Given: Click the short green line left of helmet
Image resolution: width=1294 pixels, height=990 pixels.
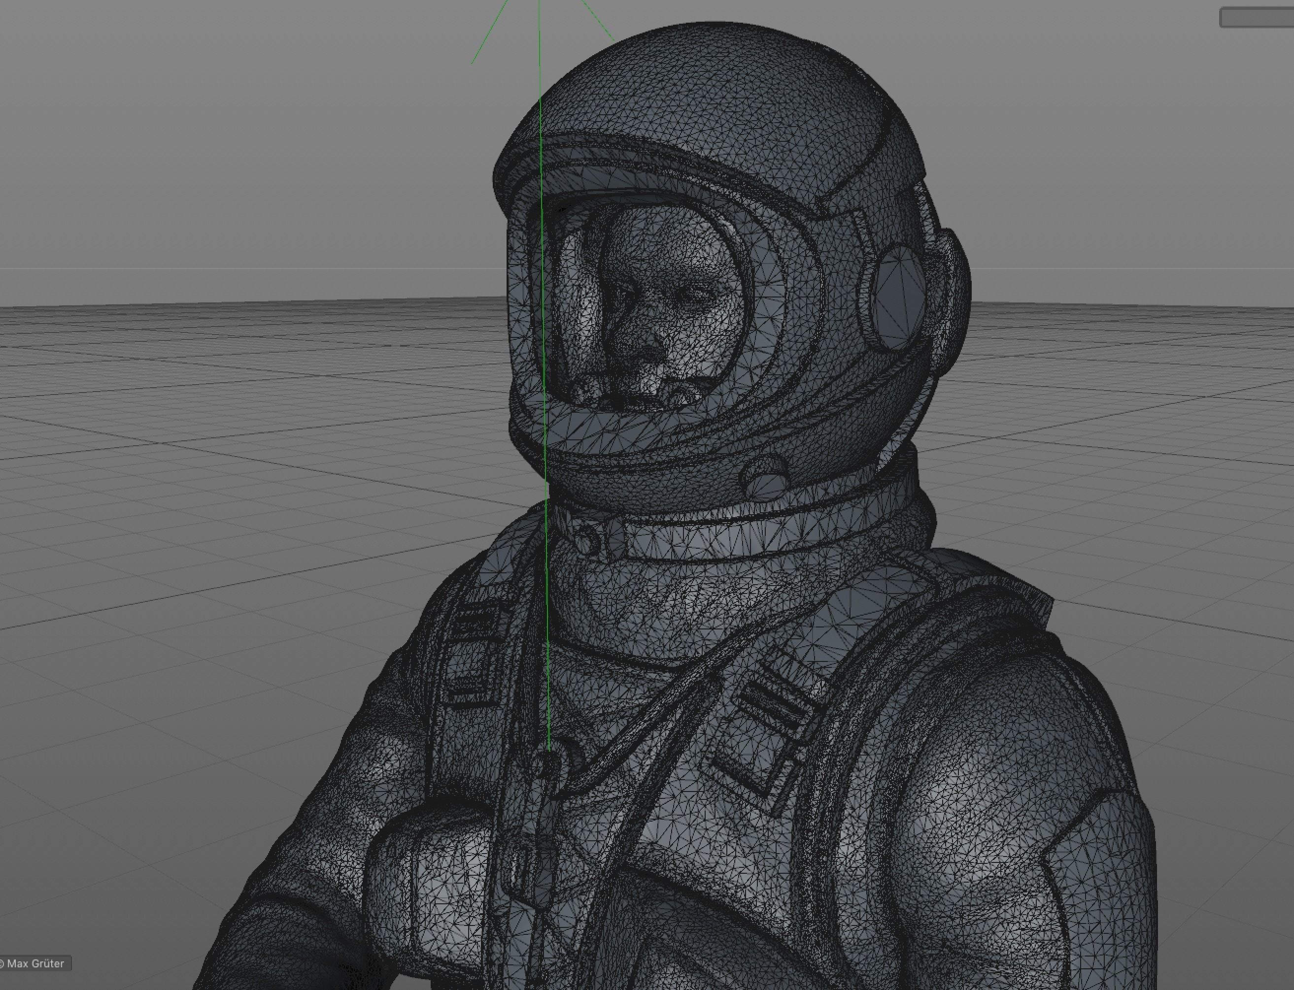Looking at the screenshot, I should 489,33.
